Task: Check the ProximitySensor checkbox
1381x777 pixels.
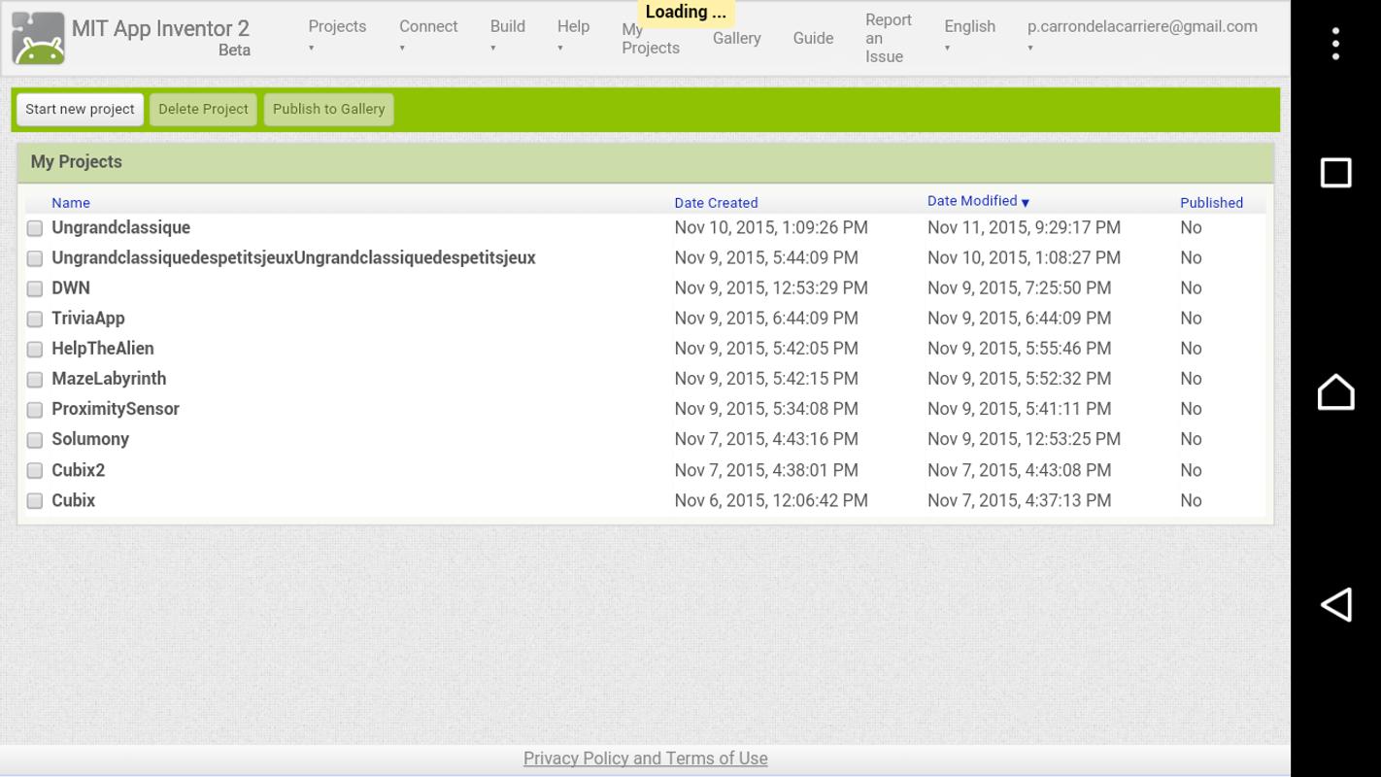Action: click(35, 409)
